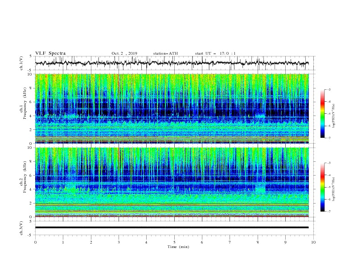Click time axis tick label "10"

tap(313, 242)
